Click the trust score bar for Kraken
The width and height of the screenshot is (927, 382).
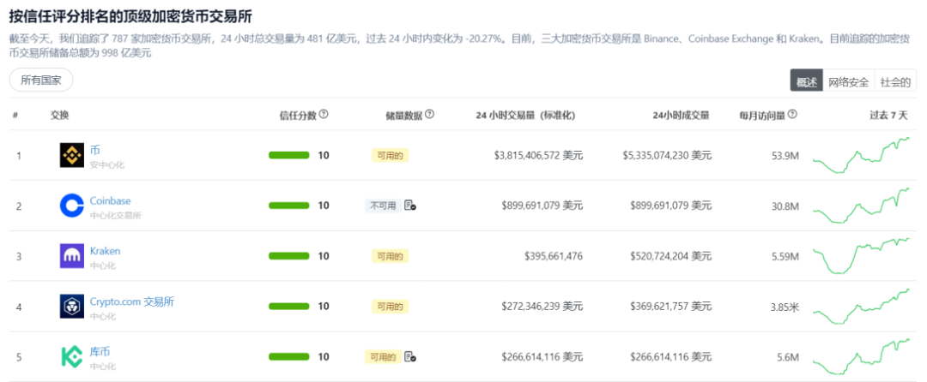(x=289, y=256)
